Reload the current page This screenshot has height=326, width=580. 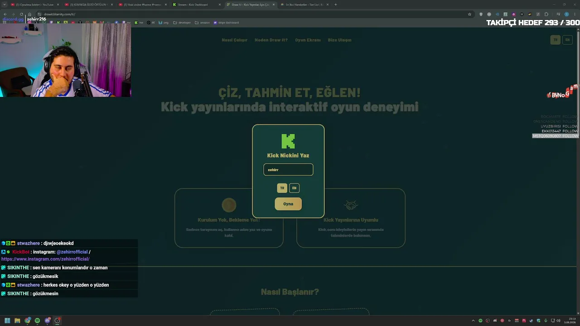(x=21, y=14)
